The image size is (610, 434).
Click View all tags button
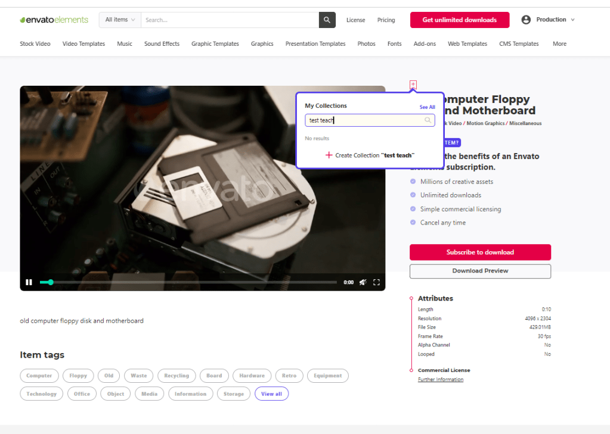271,394
